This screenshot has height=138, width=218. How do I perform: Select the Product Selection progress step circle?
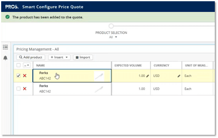click(x=111, y=26)
